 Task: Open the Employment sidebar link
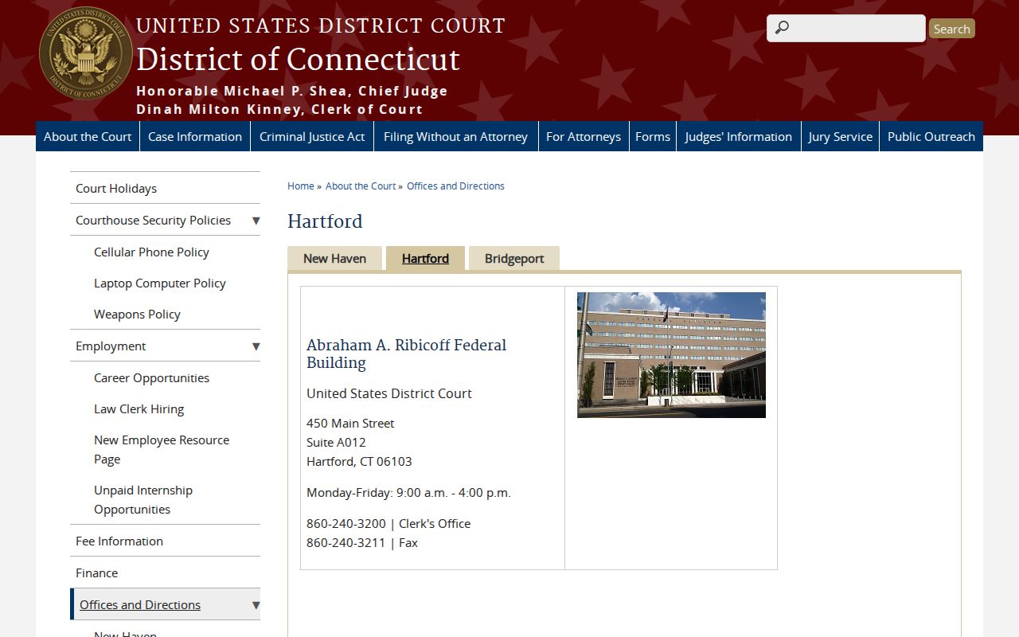coord(111,346)
